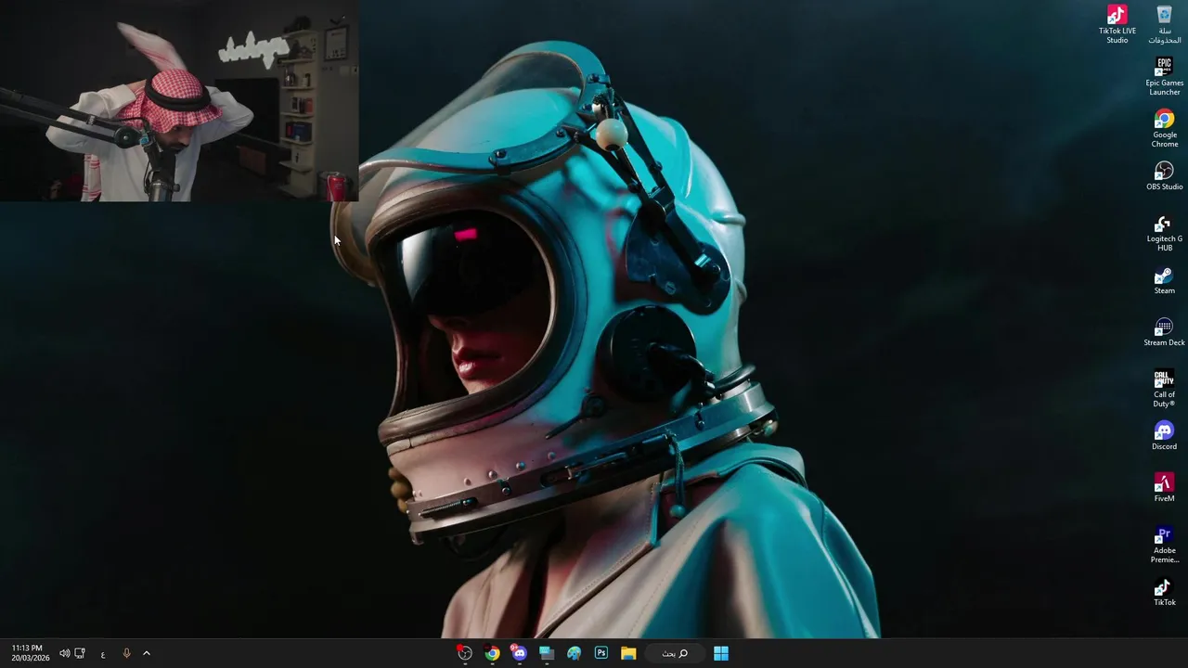Screen dimensions: 1188x668
Task: Select the TikTok desktop shortcut
Action: click(x=1164, y=592)
